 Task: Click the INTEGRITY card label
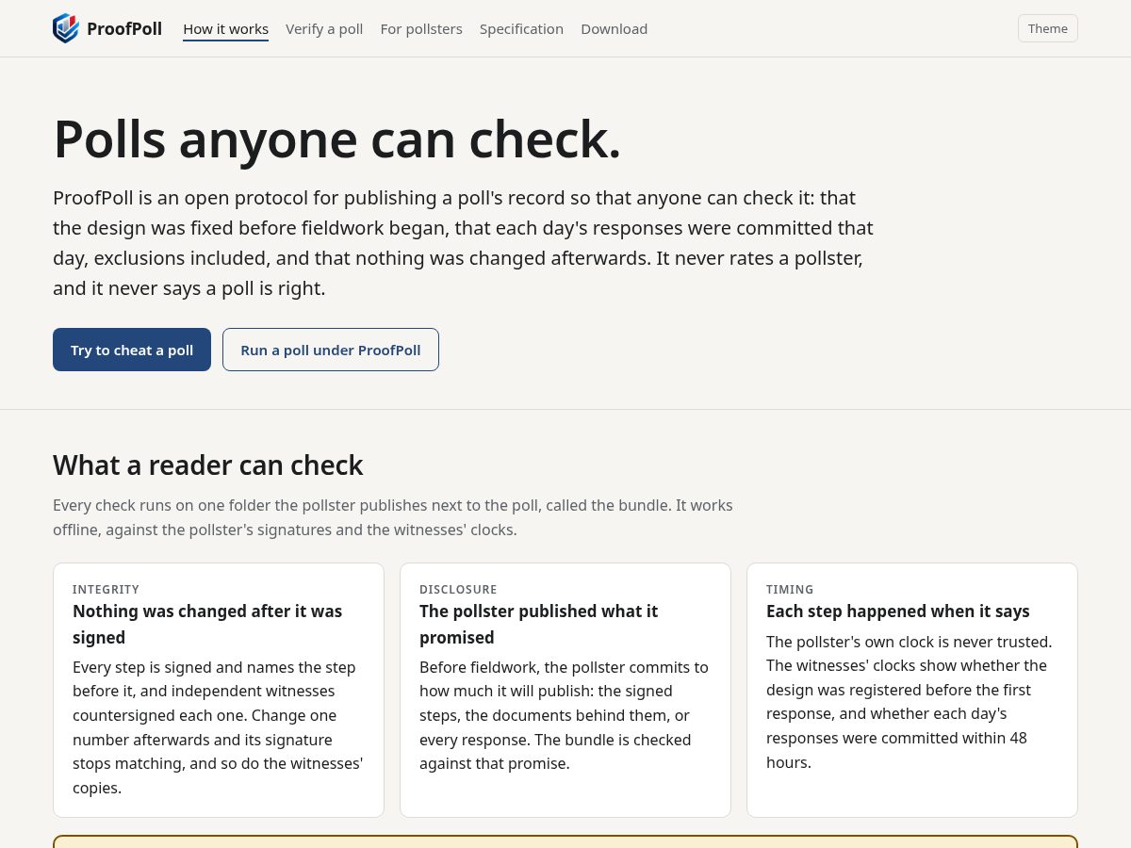(x=106, y=589)
